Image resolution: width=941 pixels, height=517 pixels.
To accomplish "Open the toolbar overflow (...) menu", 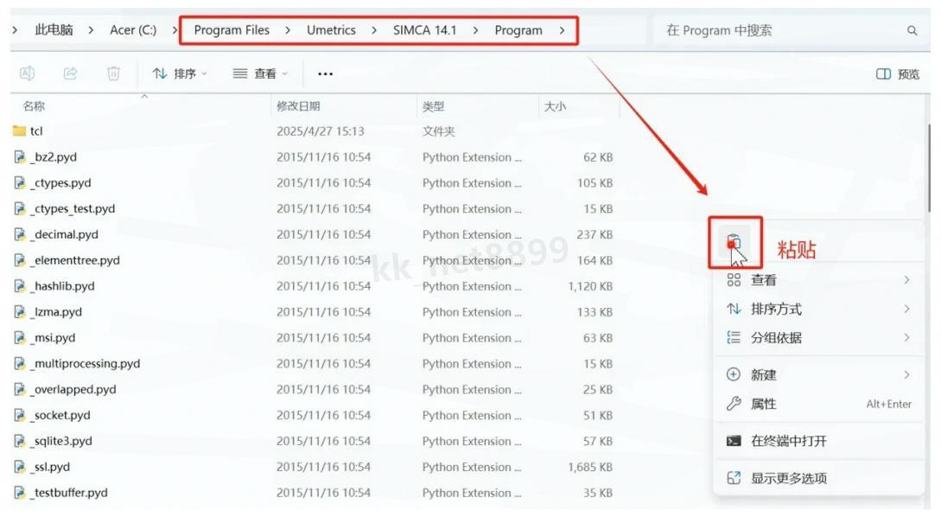I will coord(325,74).
